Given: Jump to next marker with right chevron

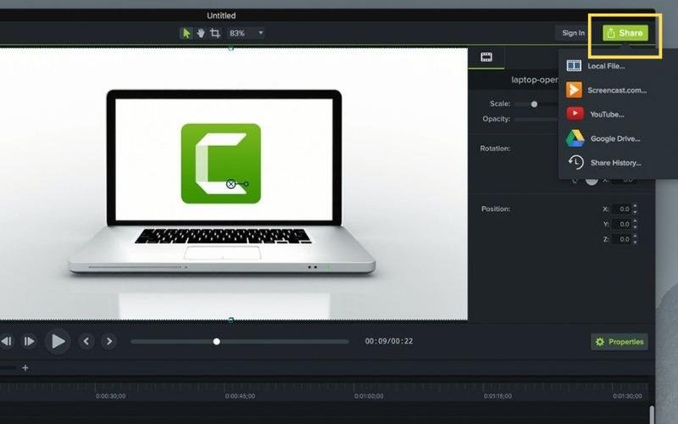Looking at the screenshot, I should point(109,342).
